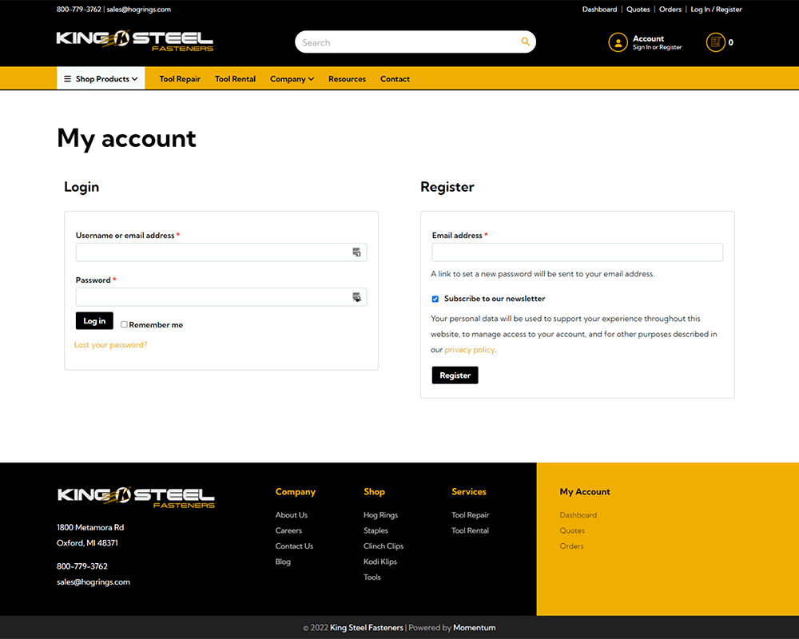799x639 pixels.
Task: Click the King Steel Fasteners header logo
Action: click(134, 40)
